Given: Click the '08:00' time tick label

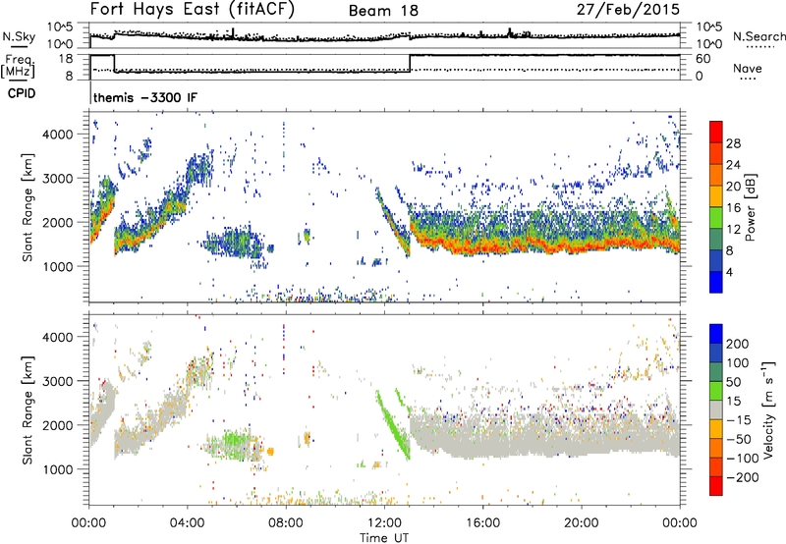Looking at the screenshot, I should tap(286, 523).
